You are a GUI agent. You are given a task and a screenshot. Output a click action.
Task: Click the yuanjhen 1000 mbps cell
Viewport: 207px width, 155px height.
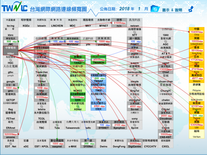coord(103,41)
